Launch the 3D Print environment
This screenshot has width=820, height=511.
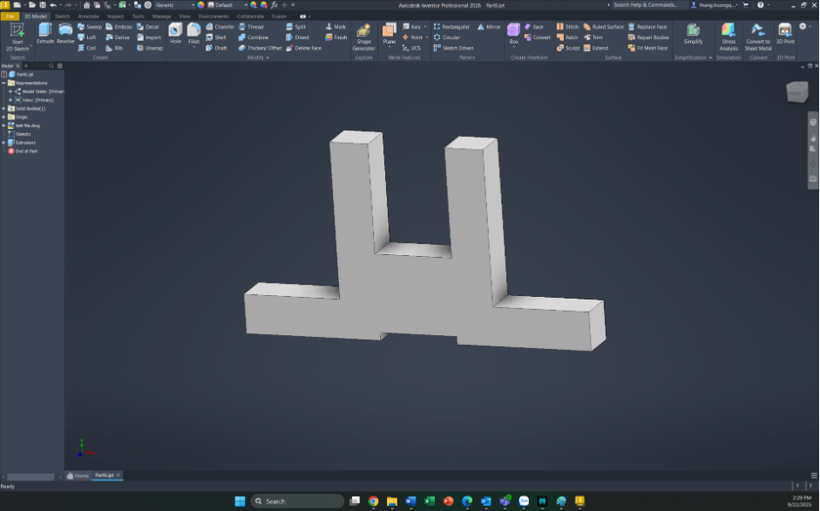point(785,33)
